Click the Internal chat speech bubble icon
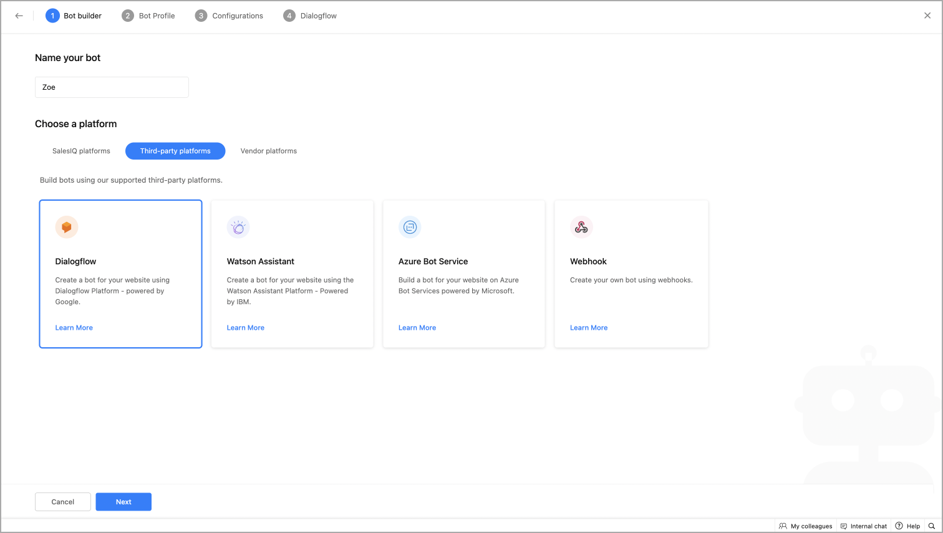The width and height of the screenshot is (943, 533). coord(844,526)
